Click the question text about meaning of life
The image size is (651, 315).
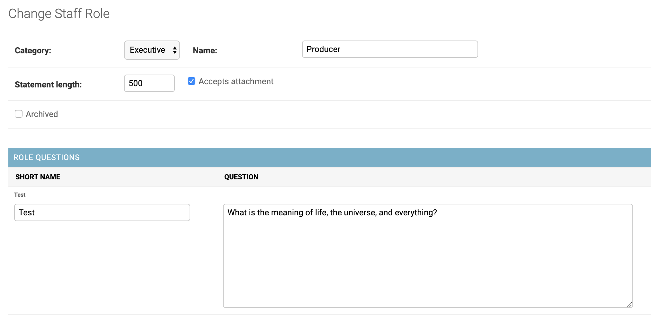point(332,212)
